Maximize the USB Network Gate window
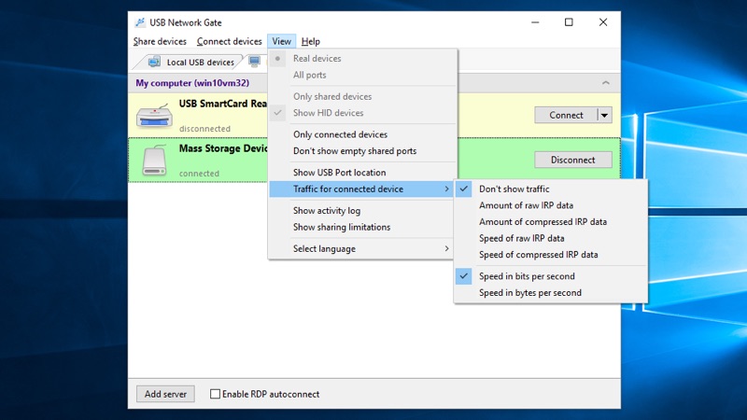 [x=569, y=22]
